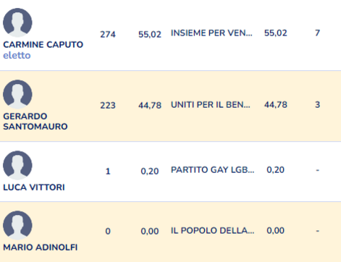Open the CARMINE CAPUTO candidate name
The height and width of the screenshot is (262, 341).
(x=43, y=45)
